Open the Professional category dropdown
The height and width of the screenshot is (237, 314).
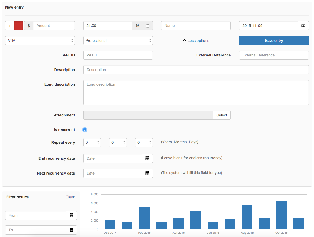click(x=118, y=41)
